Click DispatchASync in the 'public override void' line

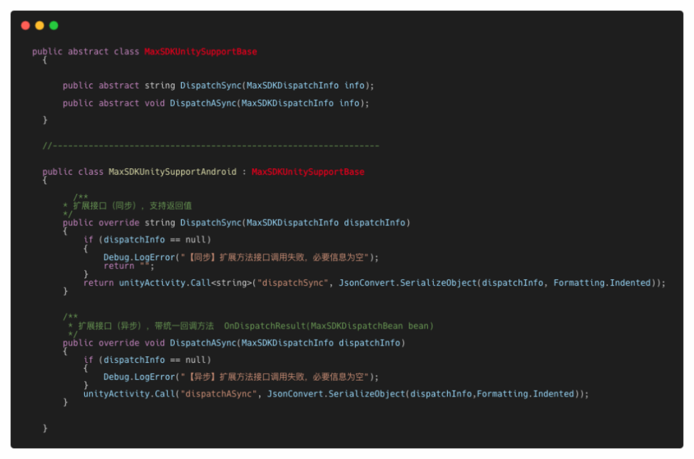click(x=203, y=343)
